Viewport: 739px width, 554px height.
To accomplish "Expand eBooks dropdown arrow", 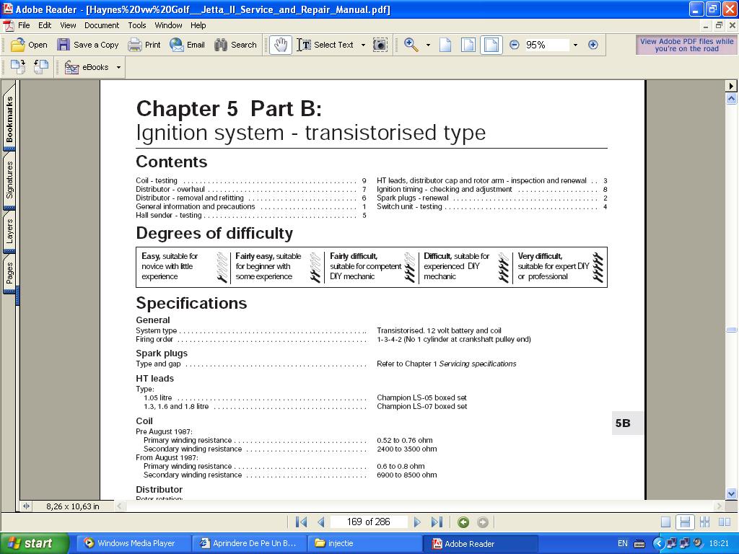I will 118,67.
